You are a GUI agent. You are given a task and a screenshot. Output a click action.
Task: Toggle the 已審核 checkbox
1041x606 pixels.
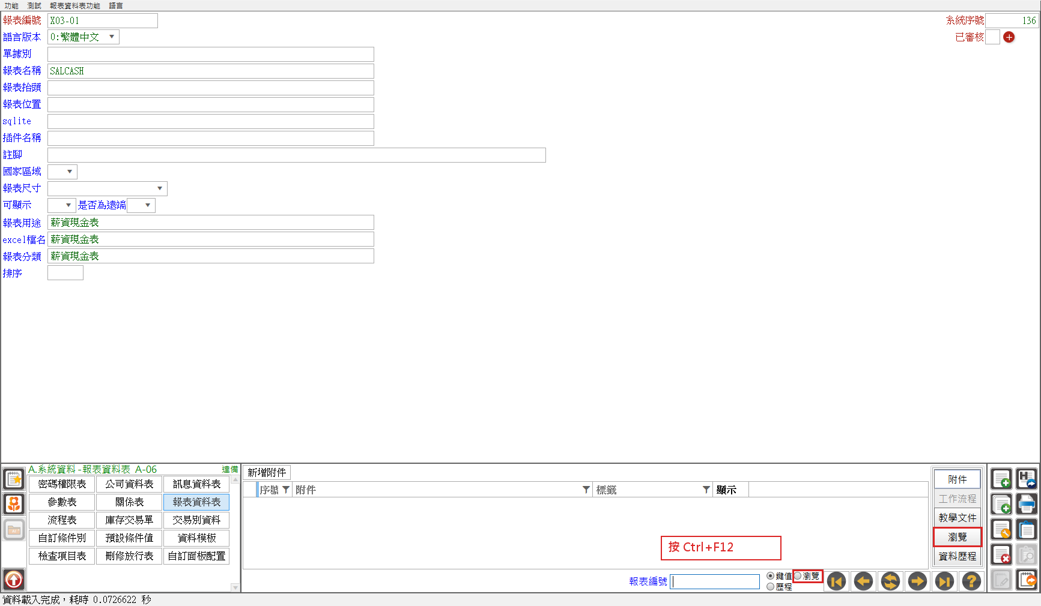993,37
